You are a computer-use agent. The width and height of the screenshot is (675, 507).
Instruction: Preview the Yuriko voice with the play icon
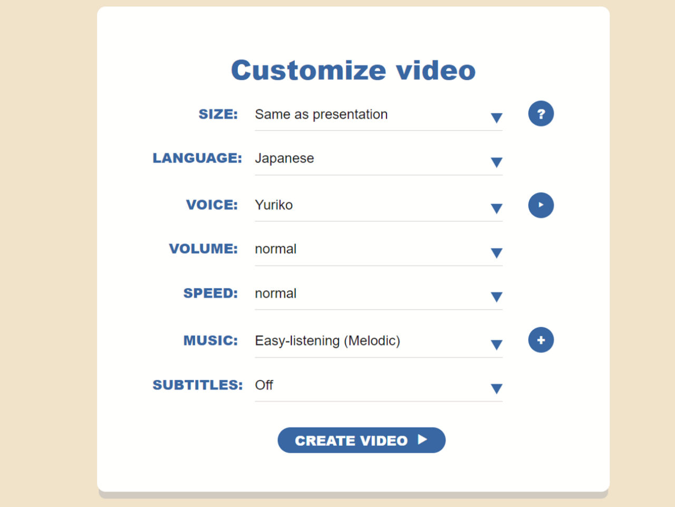point(541,205)
